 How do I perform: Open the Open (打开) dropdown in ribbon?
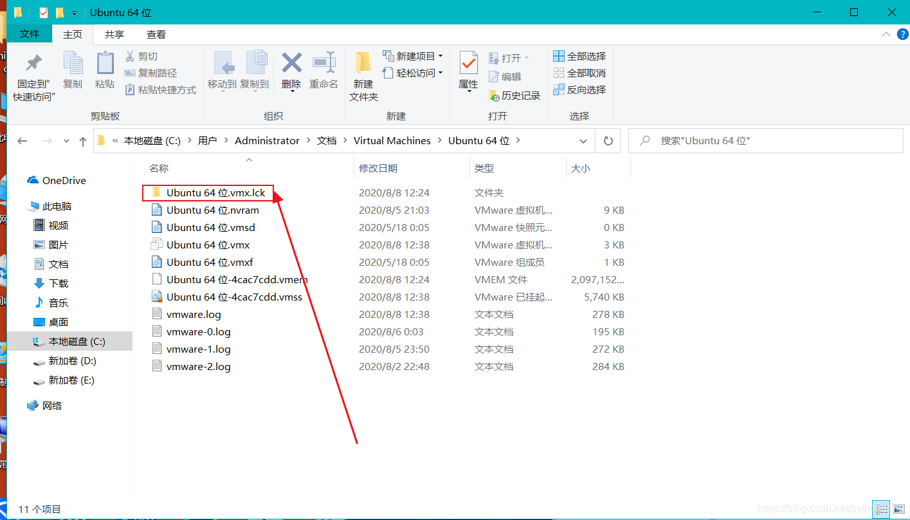pyautogui.click(x=509, y=58)
